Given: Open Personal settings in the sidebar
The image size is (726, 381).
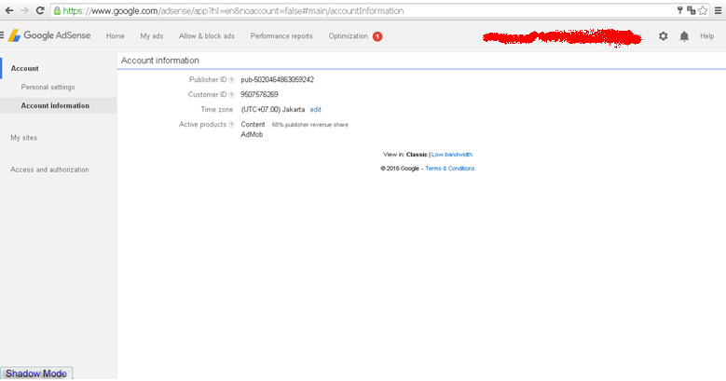Looking at the screenshot, I should (x=48, y=87).
